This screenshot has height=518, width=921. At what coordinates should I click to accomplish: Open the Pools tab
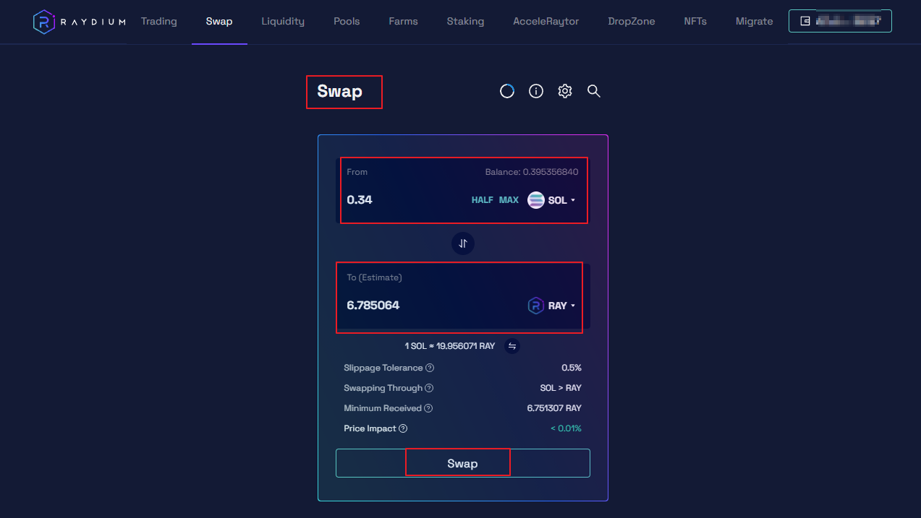pyautogui.click(x=347, y=22)
